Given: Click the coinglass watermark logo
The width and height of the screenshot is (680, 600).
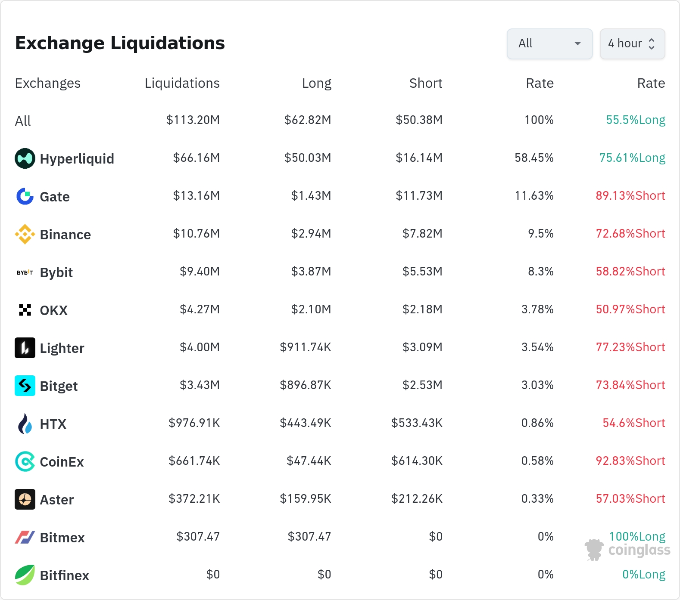Looking at the screenshot, I should point(628,550).
